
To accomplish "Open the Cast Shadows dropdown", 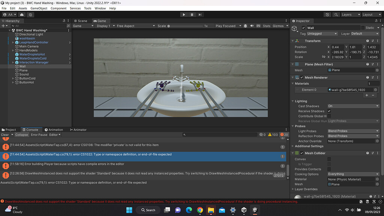I will (x=353, y=106).
